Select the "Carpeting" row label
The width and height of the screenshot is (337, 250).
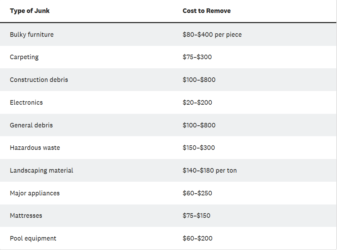click(x=24, y=57)
